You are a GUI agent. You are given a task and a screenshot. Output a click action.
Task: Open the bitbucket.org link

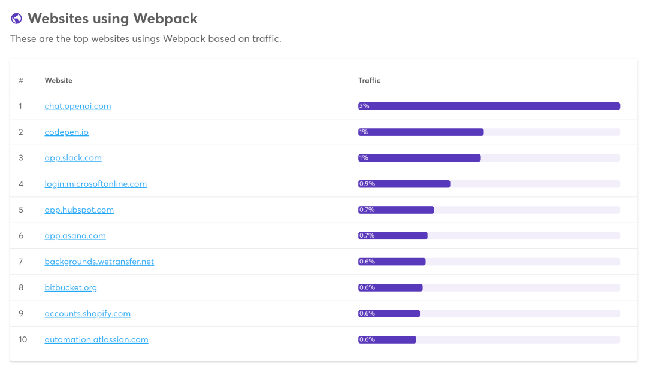click(71, 287)
